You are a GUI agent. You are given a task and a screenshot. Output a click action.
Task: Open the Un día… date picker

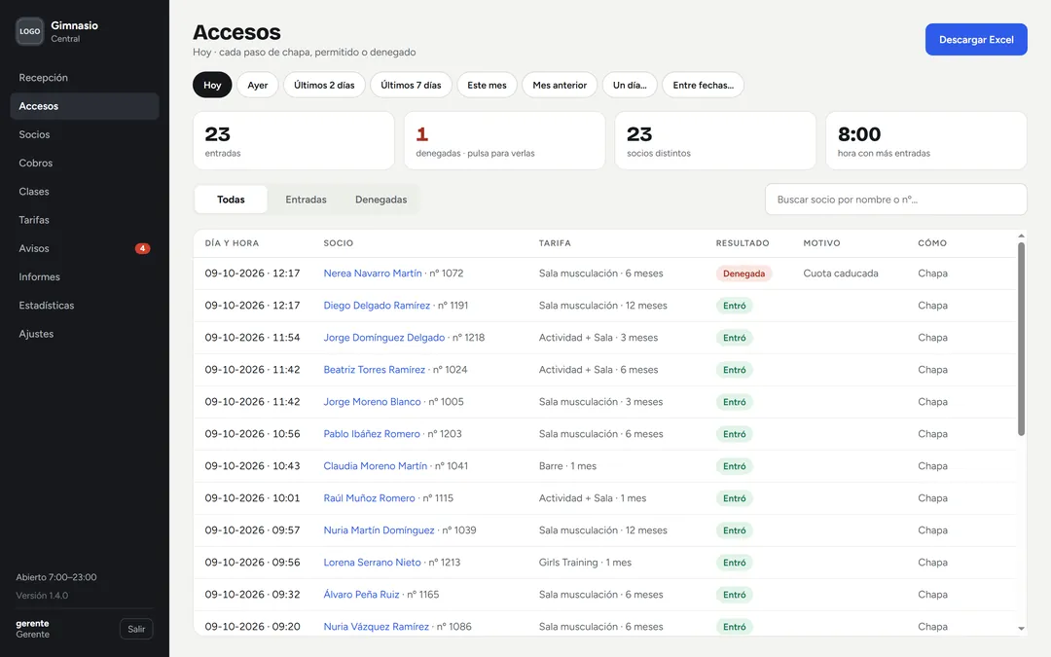coord(630,85)
